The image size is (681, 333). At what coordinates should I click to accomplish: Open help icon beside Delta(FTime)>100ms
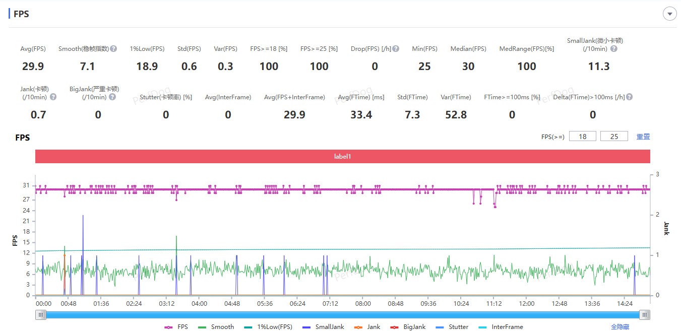[629, 97]
